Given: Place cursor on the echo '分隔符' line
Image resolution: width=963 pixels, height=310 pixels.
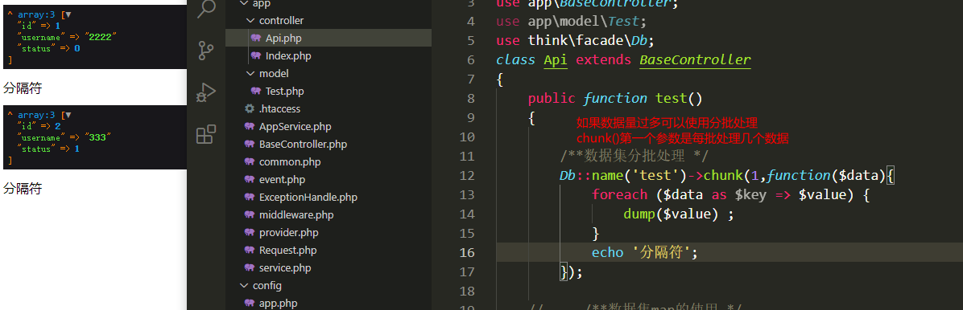Looking at the screenshot, I should (x=645, y=252).
